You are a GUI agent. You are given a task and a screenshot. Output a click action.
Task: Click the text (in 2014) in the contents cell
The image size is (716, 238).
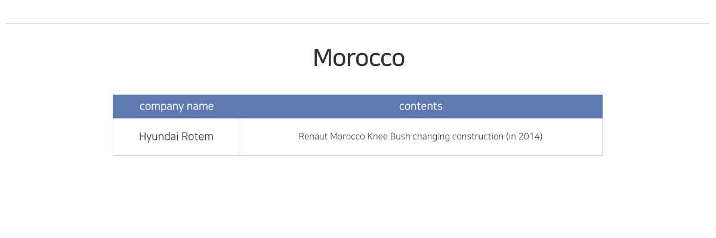[x=524, y=137]
